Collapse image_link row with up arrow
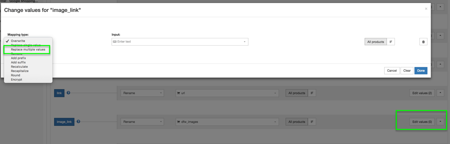 click(440, 122)
